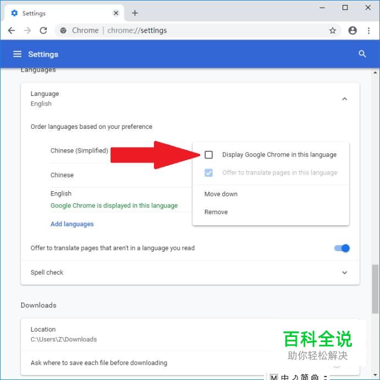Click the scrollbar up arrow
Screen dimensions: 380x380
coord(375,72)
